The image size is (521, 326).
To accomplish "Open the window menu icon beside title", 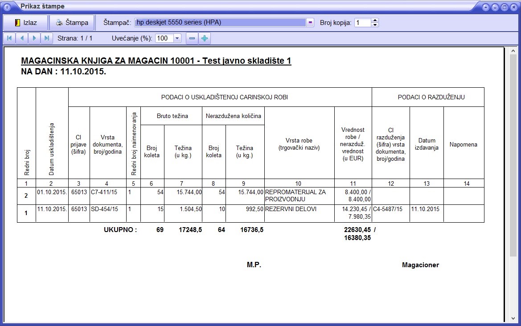I will click(7, 7).
